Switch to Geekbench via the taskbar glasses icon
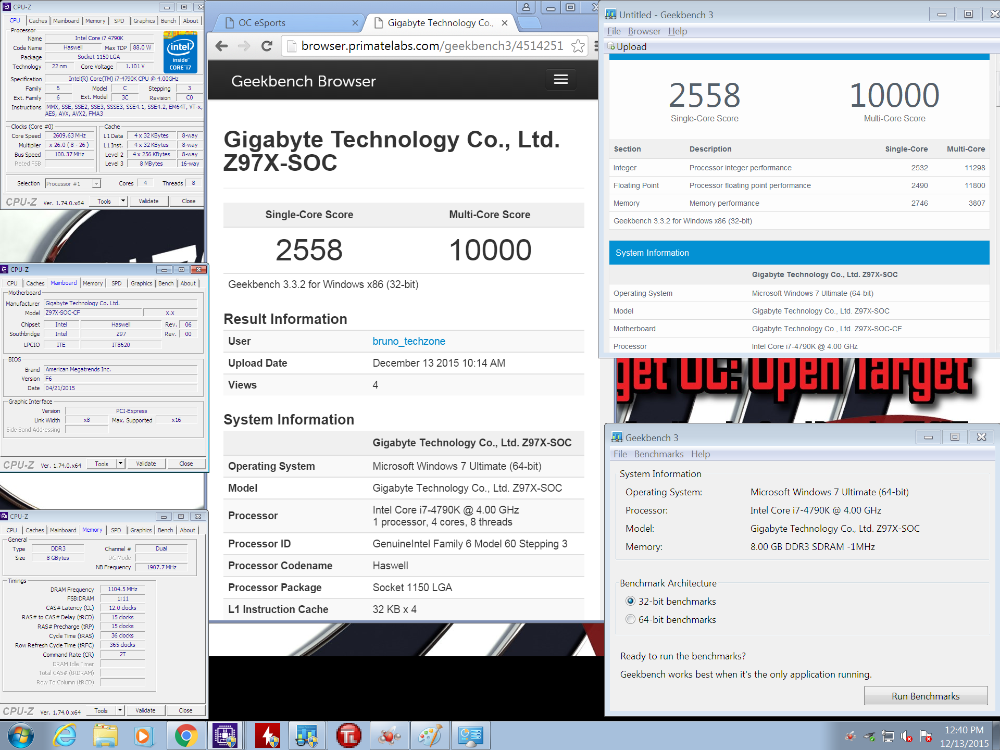This screenshot has width=1000, height=750. click(x=307, y=736)
